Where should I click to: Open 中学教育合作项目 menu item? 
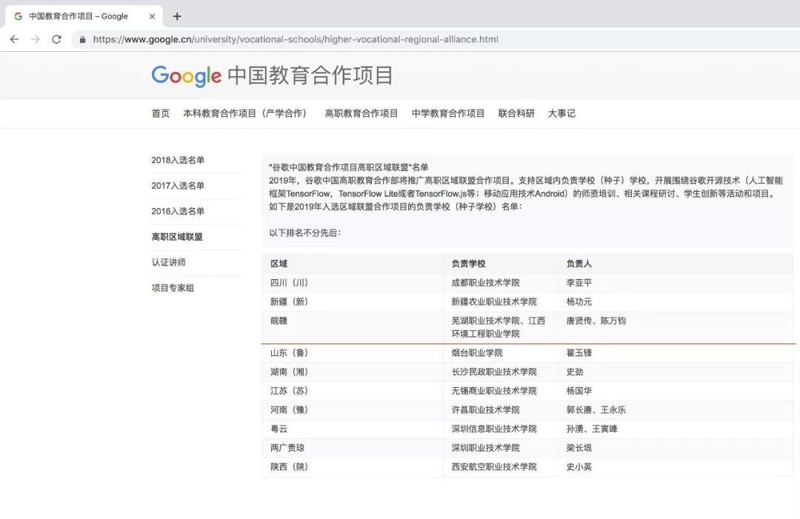click(448, 113)
